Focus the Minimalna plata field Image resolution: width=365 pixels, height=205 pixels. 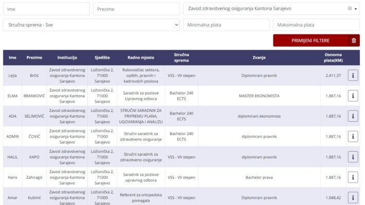point(226,25)
